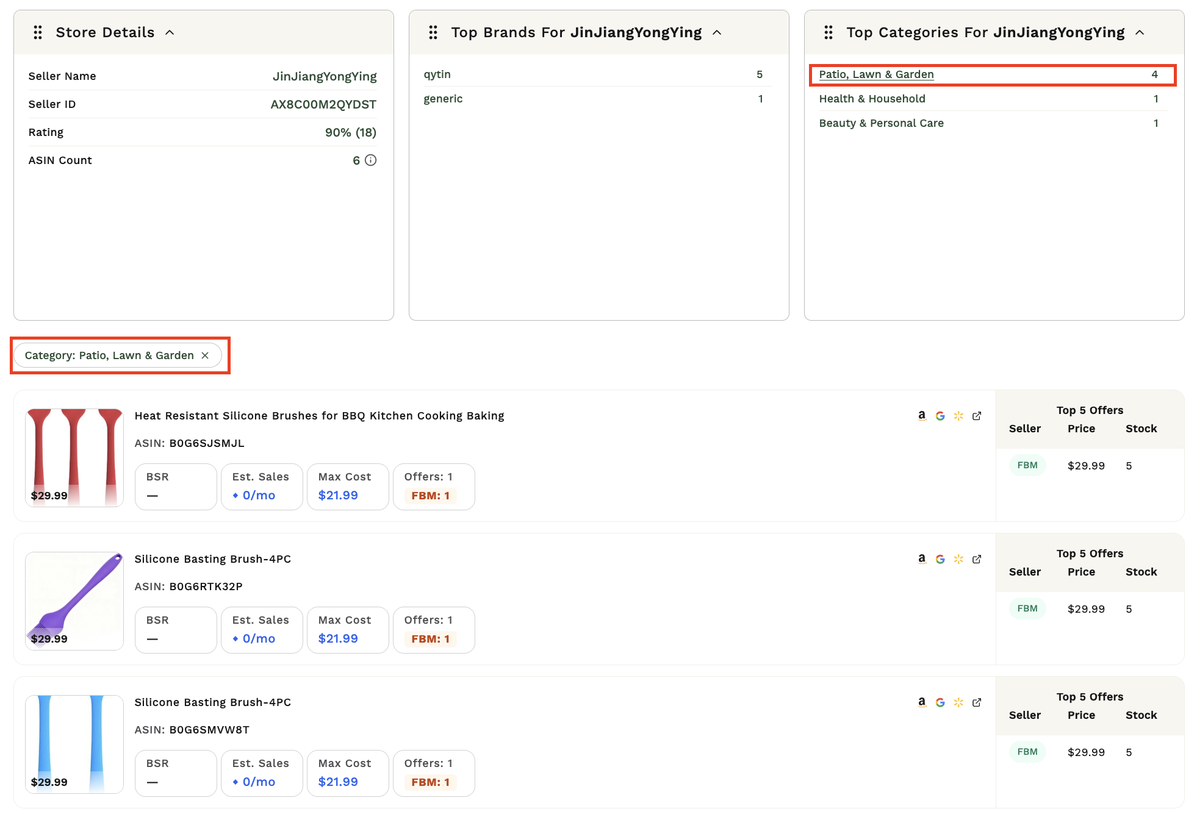Click ASIN Count info icon
Image resolution: width=1197 pixels, height=817 pixels.
click(370, 160)
